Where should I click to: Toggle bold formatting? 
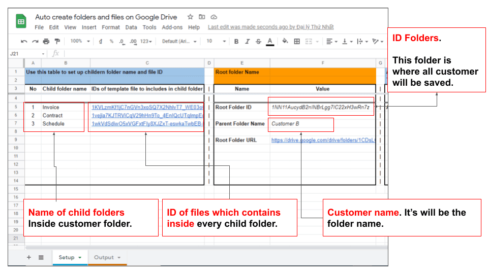point(236,42)
